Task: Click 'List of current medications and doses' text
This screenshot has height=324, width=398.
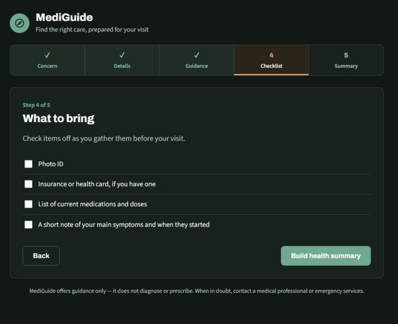Action: (93, 204)
